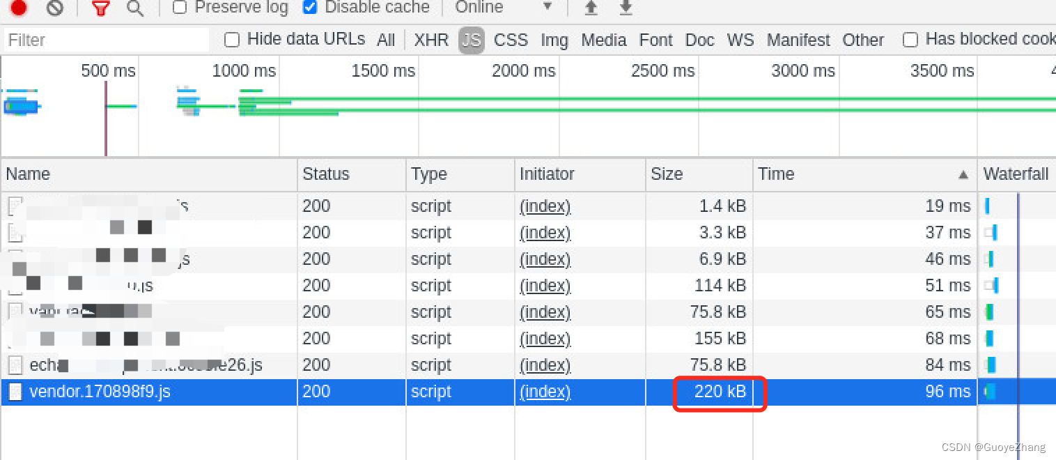1056x460 pixels.
Task: Open the Online throttling dropdown
Action: [503, 8]
